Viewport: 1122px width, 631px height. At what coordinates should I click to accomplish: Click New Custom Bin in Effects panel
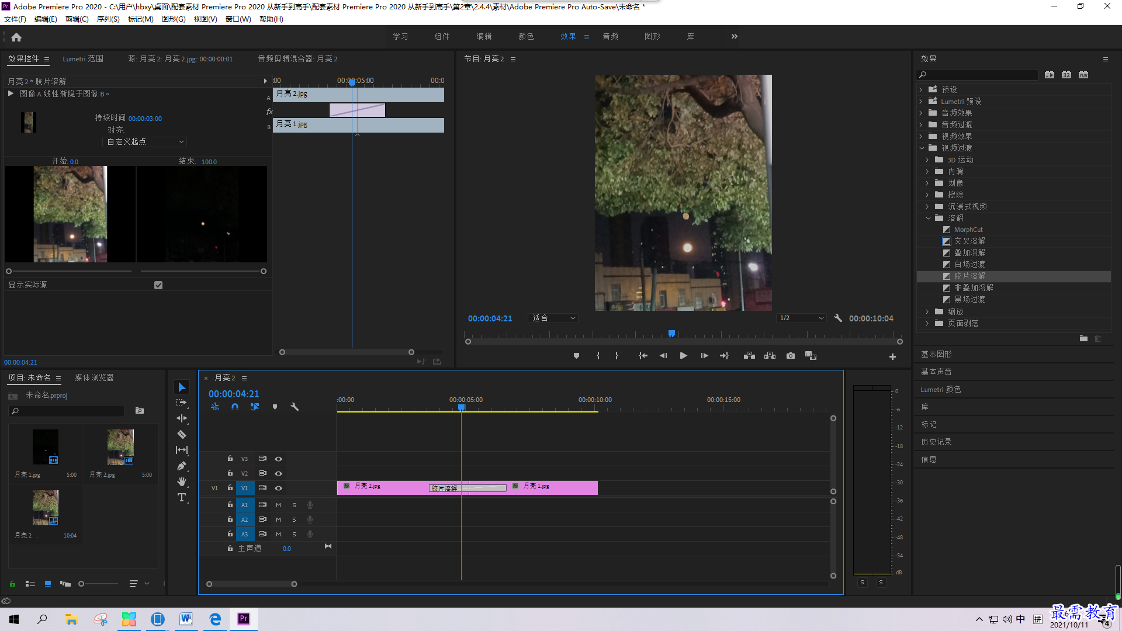[x=1083, y=339]
